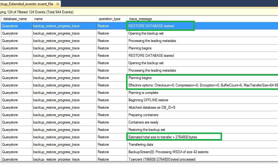Select the 7 percent processed event row
The width and height of the screenshot is (278, 164).
point(162,159)
